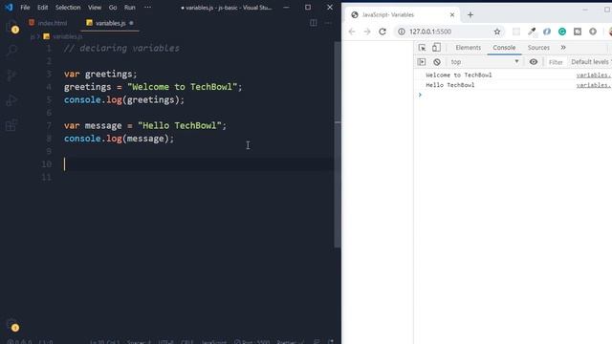
Task: Open the Explorer view in the activity bar
Action: pos(12,26)
